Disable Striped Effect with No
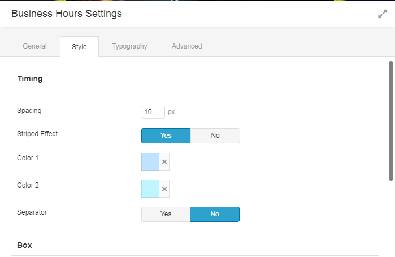Screen dimensions: 395x257 coord(215,136)
